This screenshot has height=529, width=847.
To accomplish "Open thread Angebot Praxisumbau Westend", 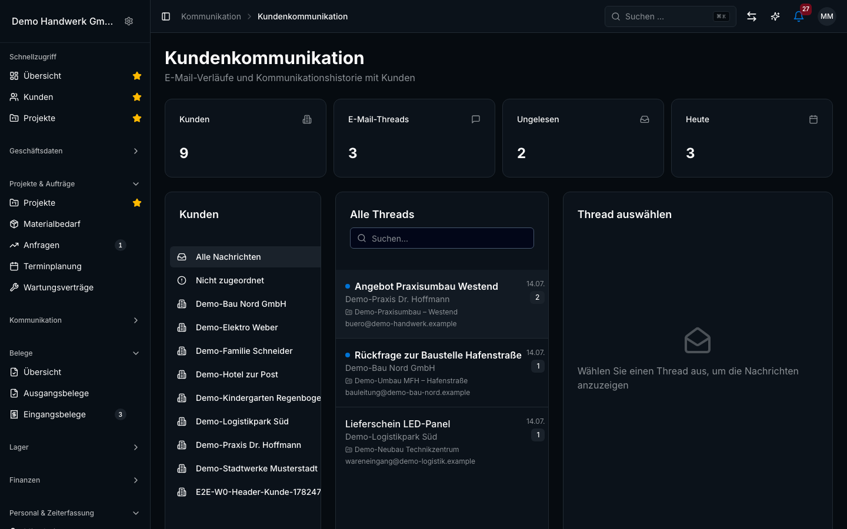I will 442,304.
